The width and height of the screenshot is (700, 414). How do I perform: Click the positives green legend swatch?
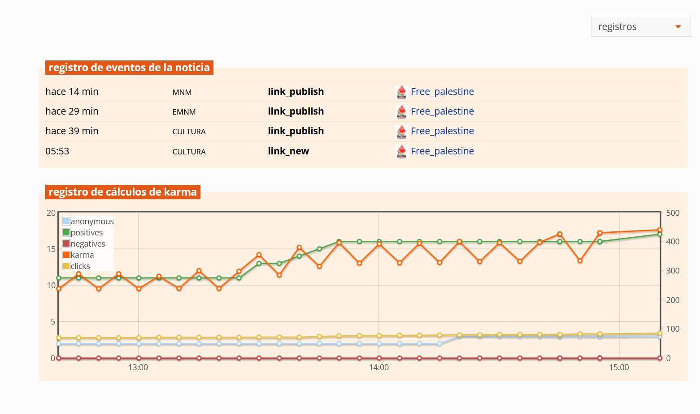click(x=66, y=232)
